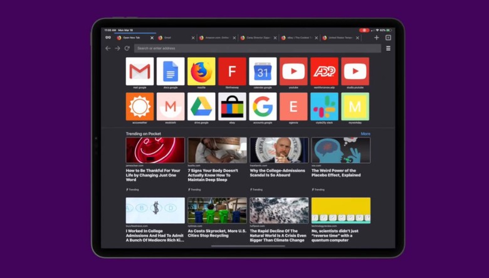Screen dimensions: 489x278
Task: Open the AccuWeather sun tile
Action: coord(139,107)
